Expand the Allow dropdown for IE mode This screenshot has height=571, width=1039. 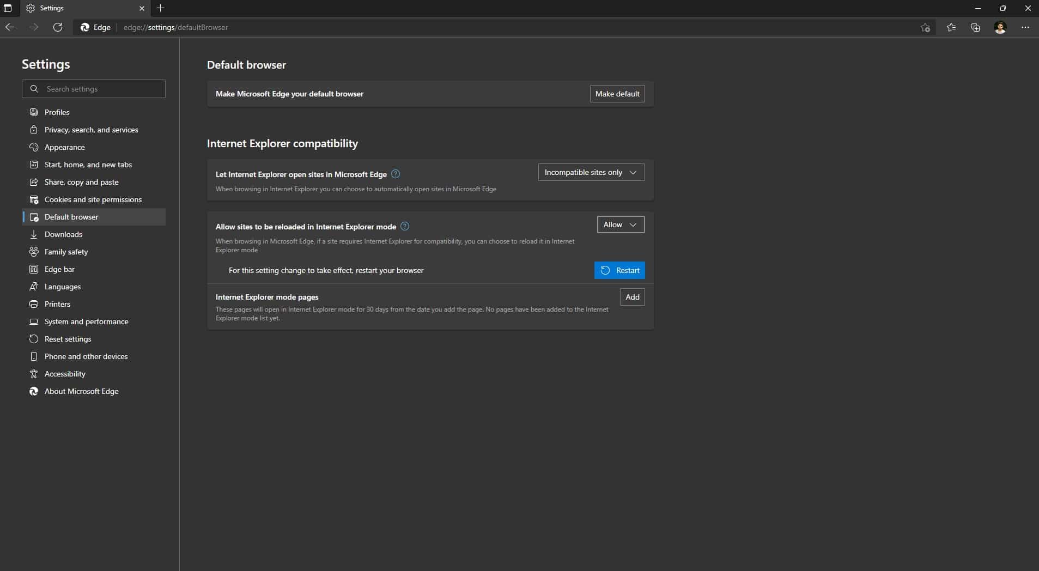tap(621, 224)
